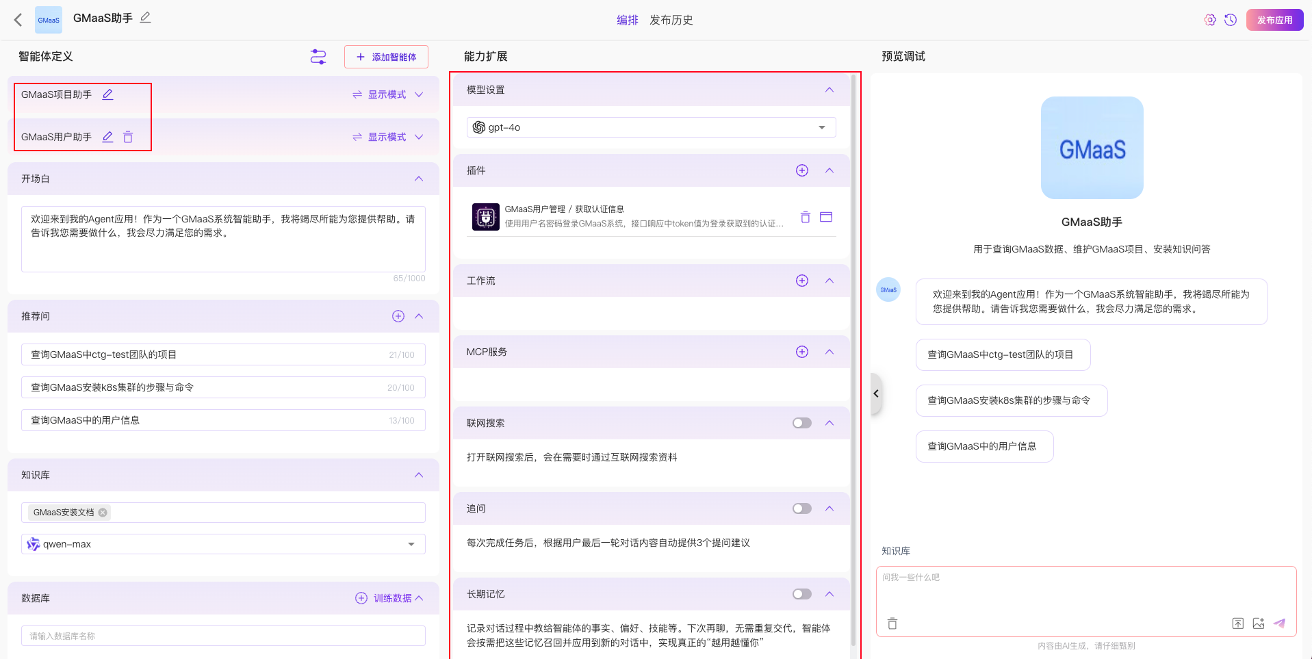The height and width of the screenshot is (659, 1312).
Task: Toggle the 追问 switch
Action: point(802,508)
